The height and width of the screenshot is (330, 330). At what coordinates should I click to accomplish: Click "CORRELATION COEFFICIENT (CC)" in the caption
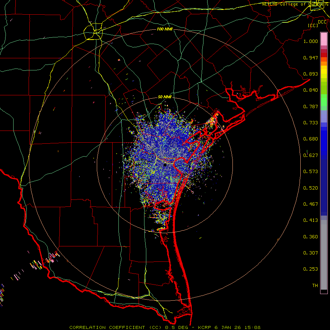(115, 327)
